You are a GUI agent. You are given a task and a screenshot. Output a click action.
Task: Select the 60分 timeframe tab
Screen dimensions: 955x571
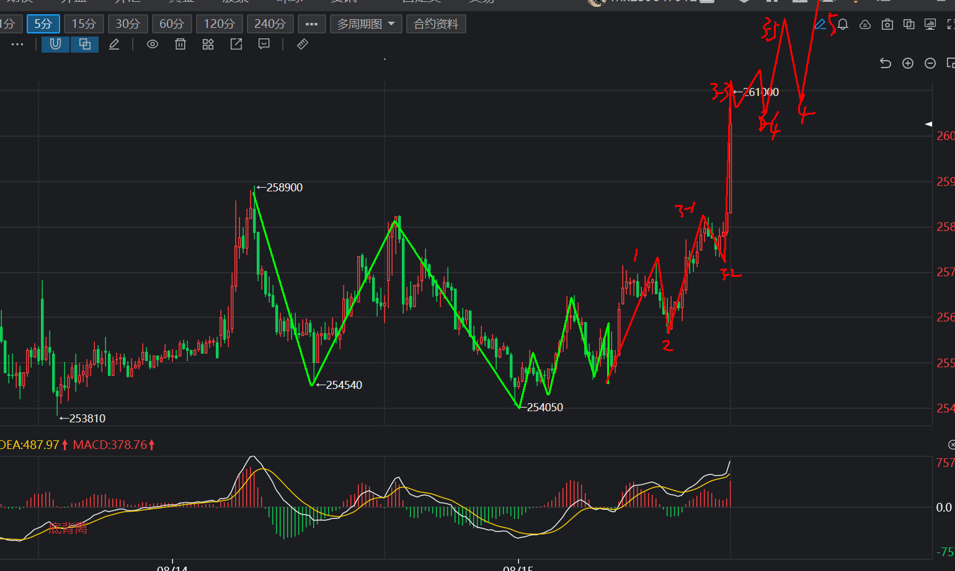(x=172, y=24)
